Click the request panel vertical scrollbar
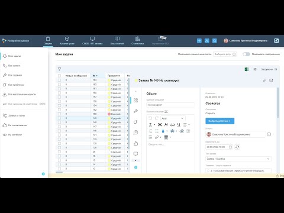 click(x=278, y=102)
